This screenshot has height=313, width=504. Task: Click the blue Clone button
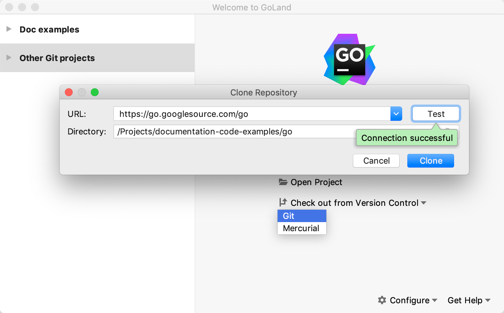431,161
